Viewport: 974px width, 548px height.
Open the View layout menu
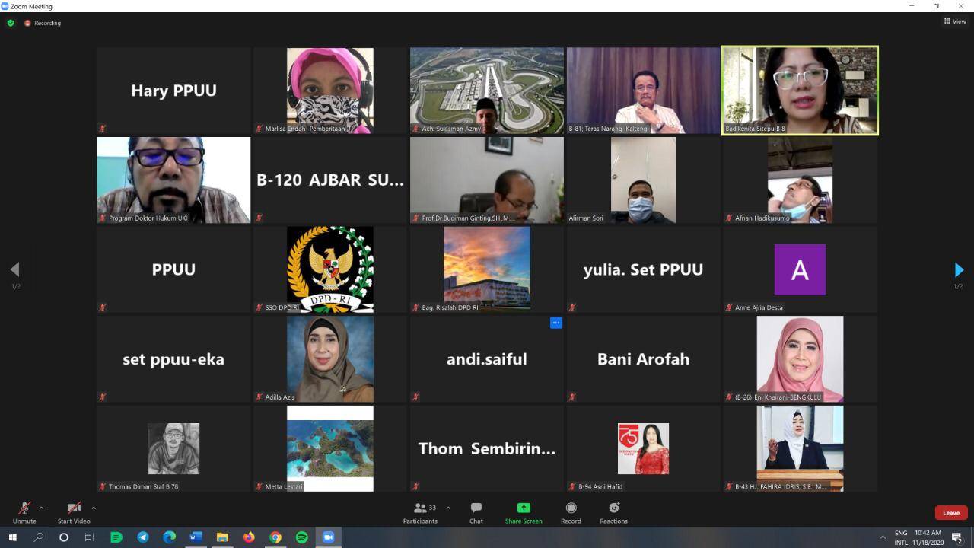[x=955, y=21]
